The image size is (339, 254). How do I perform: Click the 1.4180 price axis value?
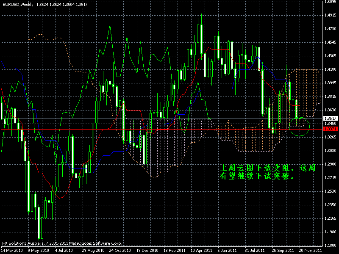[x=331, y=69]
